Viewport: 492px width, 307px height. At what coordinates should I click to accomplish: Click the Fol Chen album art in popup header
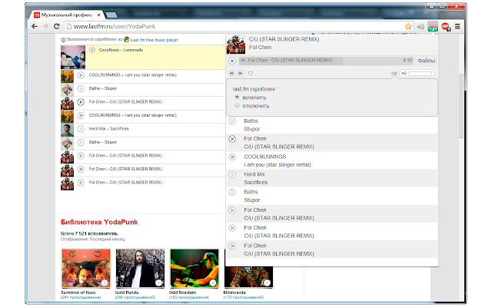[x=236, y=45]
